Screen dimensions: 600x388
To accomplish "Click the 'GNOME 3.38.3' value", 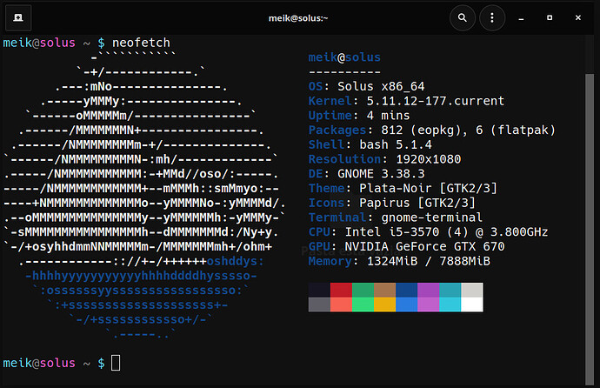I will (x=381, y=174).
